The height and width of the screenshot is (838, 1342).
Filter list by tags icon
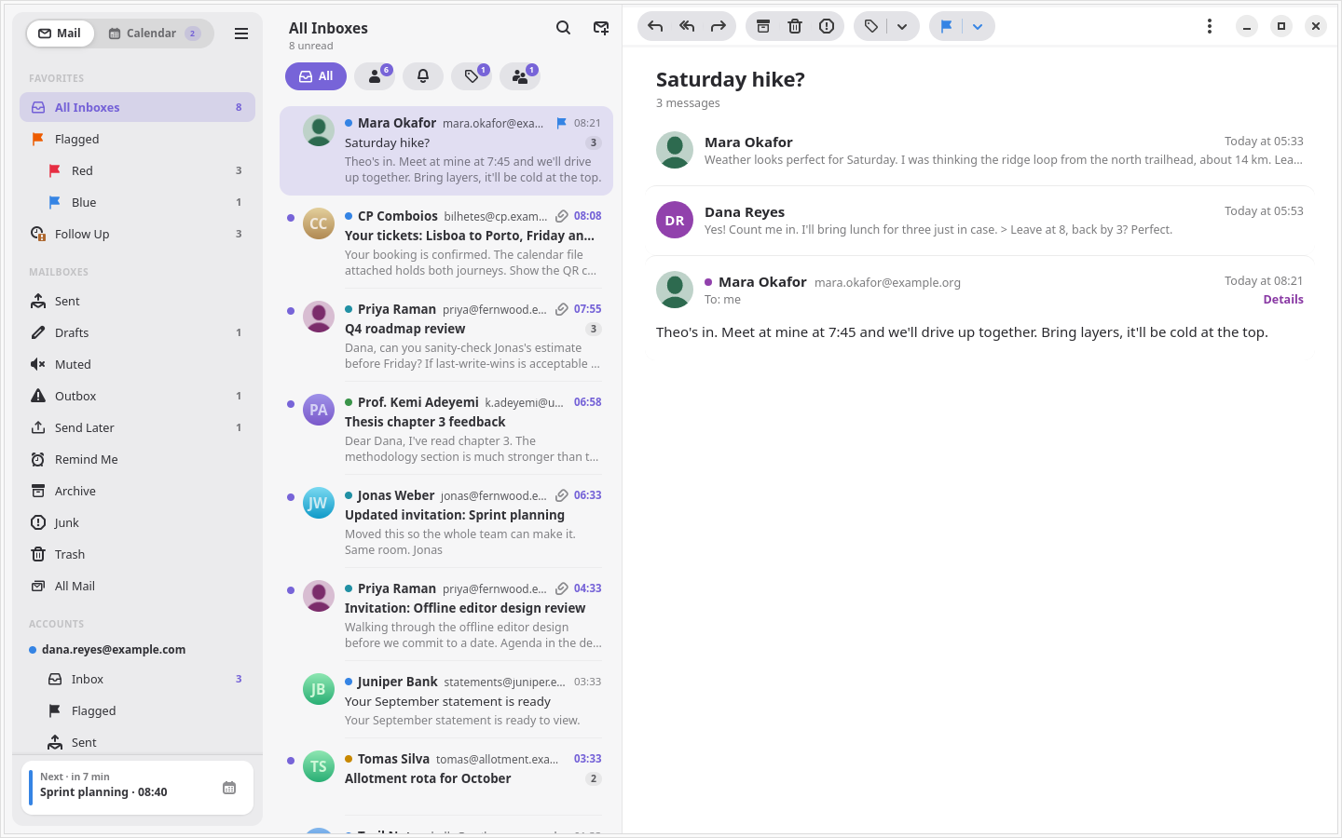pos(472,76)
